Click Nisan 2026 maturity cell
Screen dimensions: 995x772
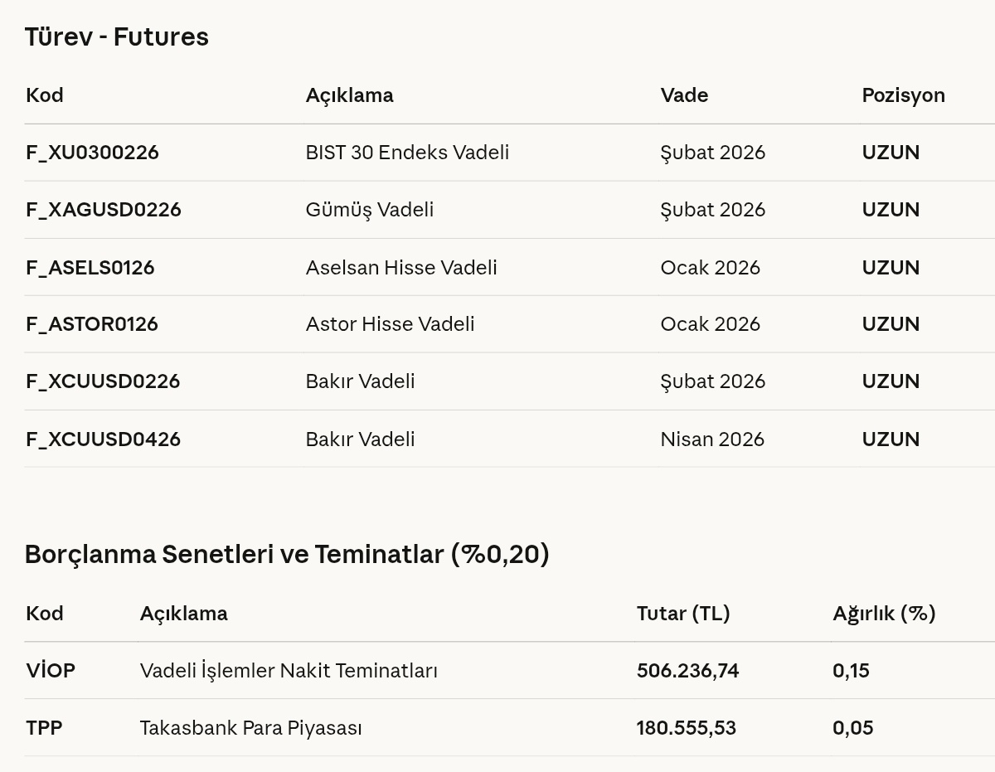712,439
